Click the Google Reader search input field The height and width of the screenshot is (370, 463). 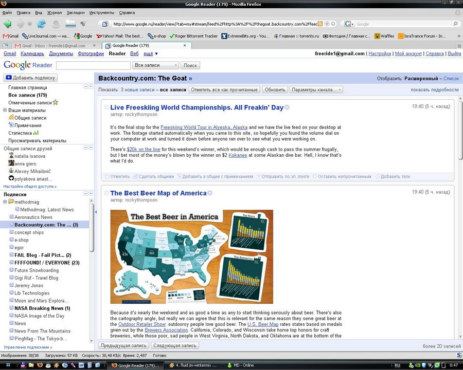pos(93,65)
